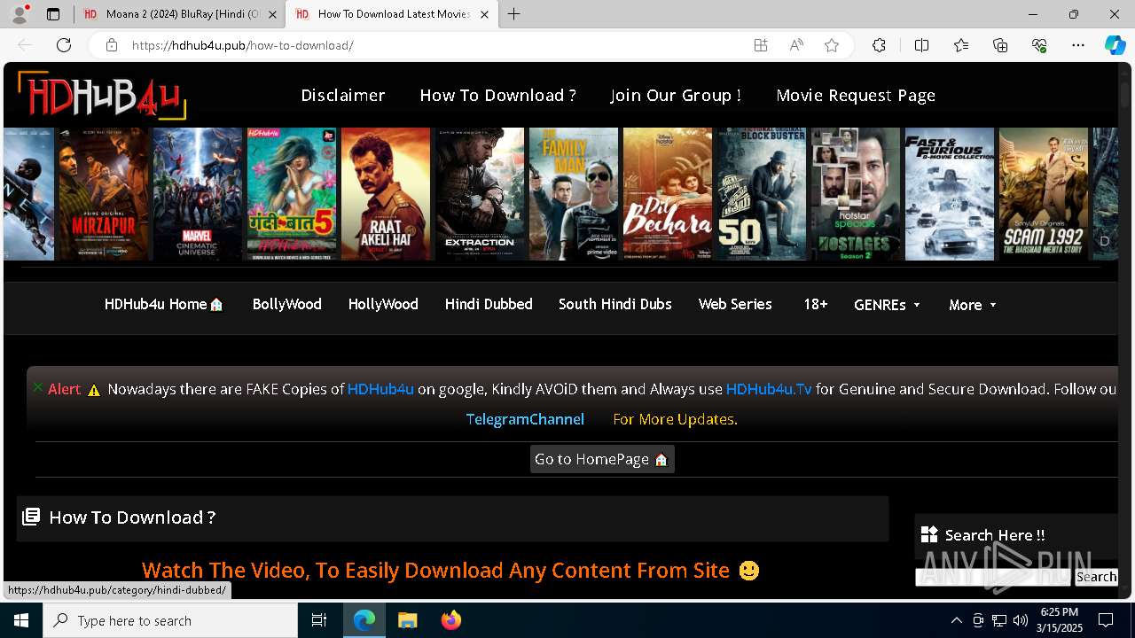
Task: Close the Moana 2 browser tab
Action: coord(272,14)
